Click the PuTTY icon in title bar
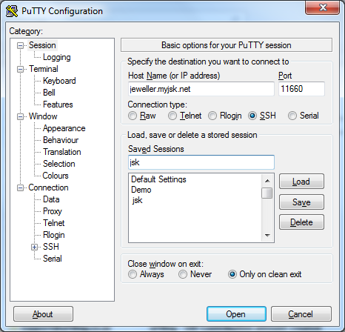Screen dimensions: 345x332 click(x=12, y=11)
